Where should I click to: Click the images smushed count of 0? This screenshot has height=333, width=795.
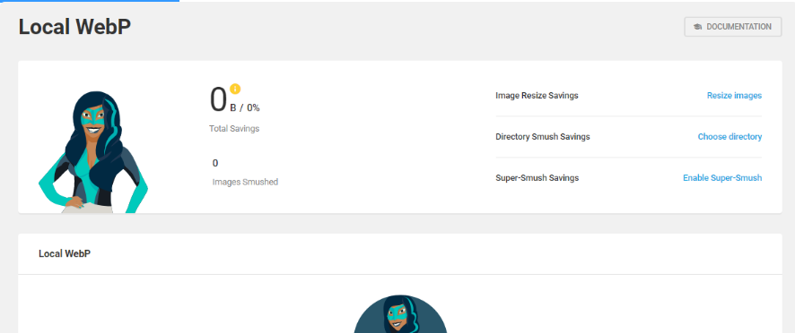pyautogui.click(x=215, y=163)
